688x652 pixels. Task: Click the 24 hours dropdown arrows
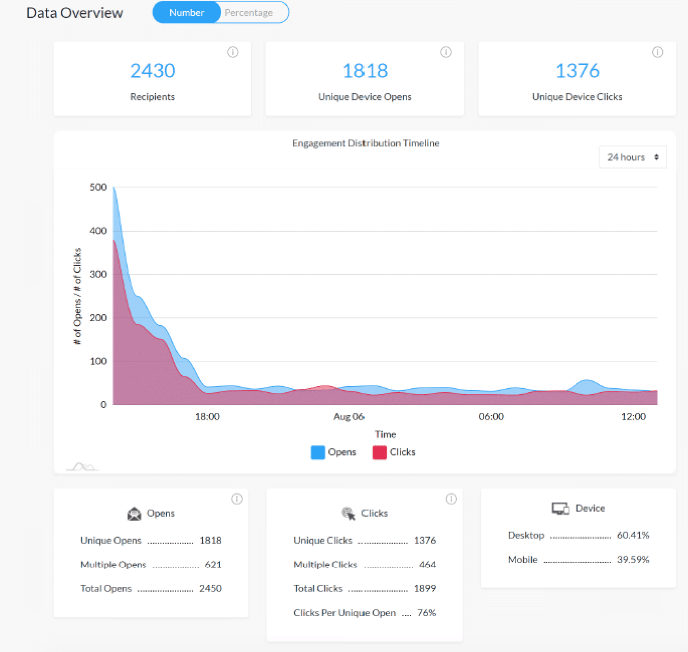(656, 157)
